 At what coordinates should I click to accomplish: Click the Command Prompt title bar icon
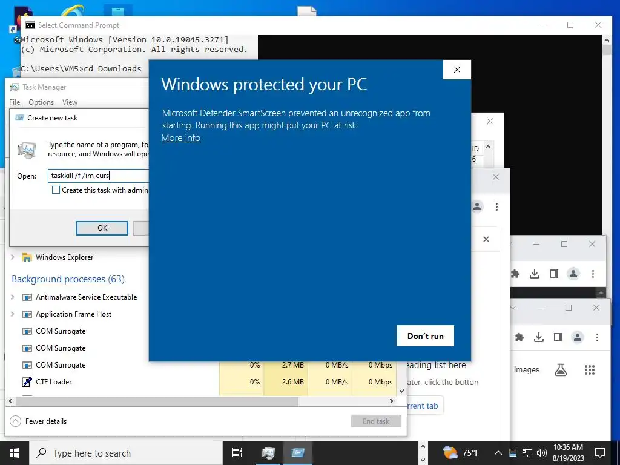[x=30, y=25]
